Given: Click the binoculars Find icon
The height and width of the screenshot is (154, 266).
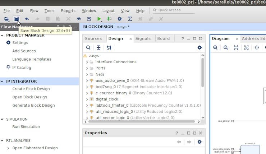Looking at the screenshot, I should (x=79, y=19).
